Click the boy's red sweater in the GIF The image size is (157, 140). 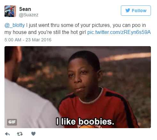[x=99, y=109]
